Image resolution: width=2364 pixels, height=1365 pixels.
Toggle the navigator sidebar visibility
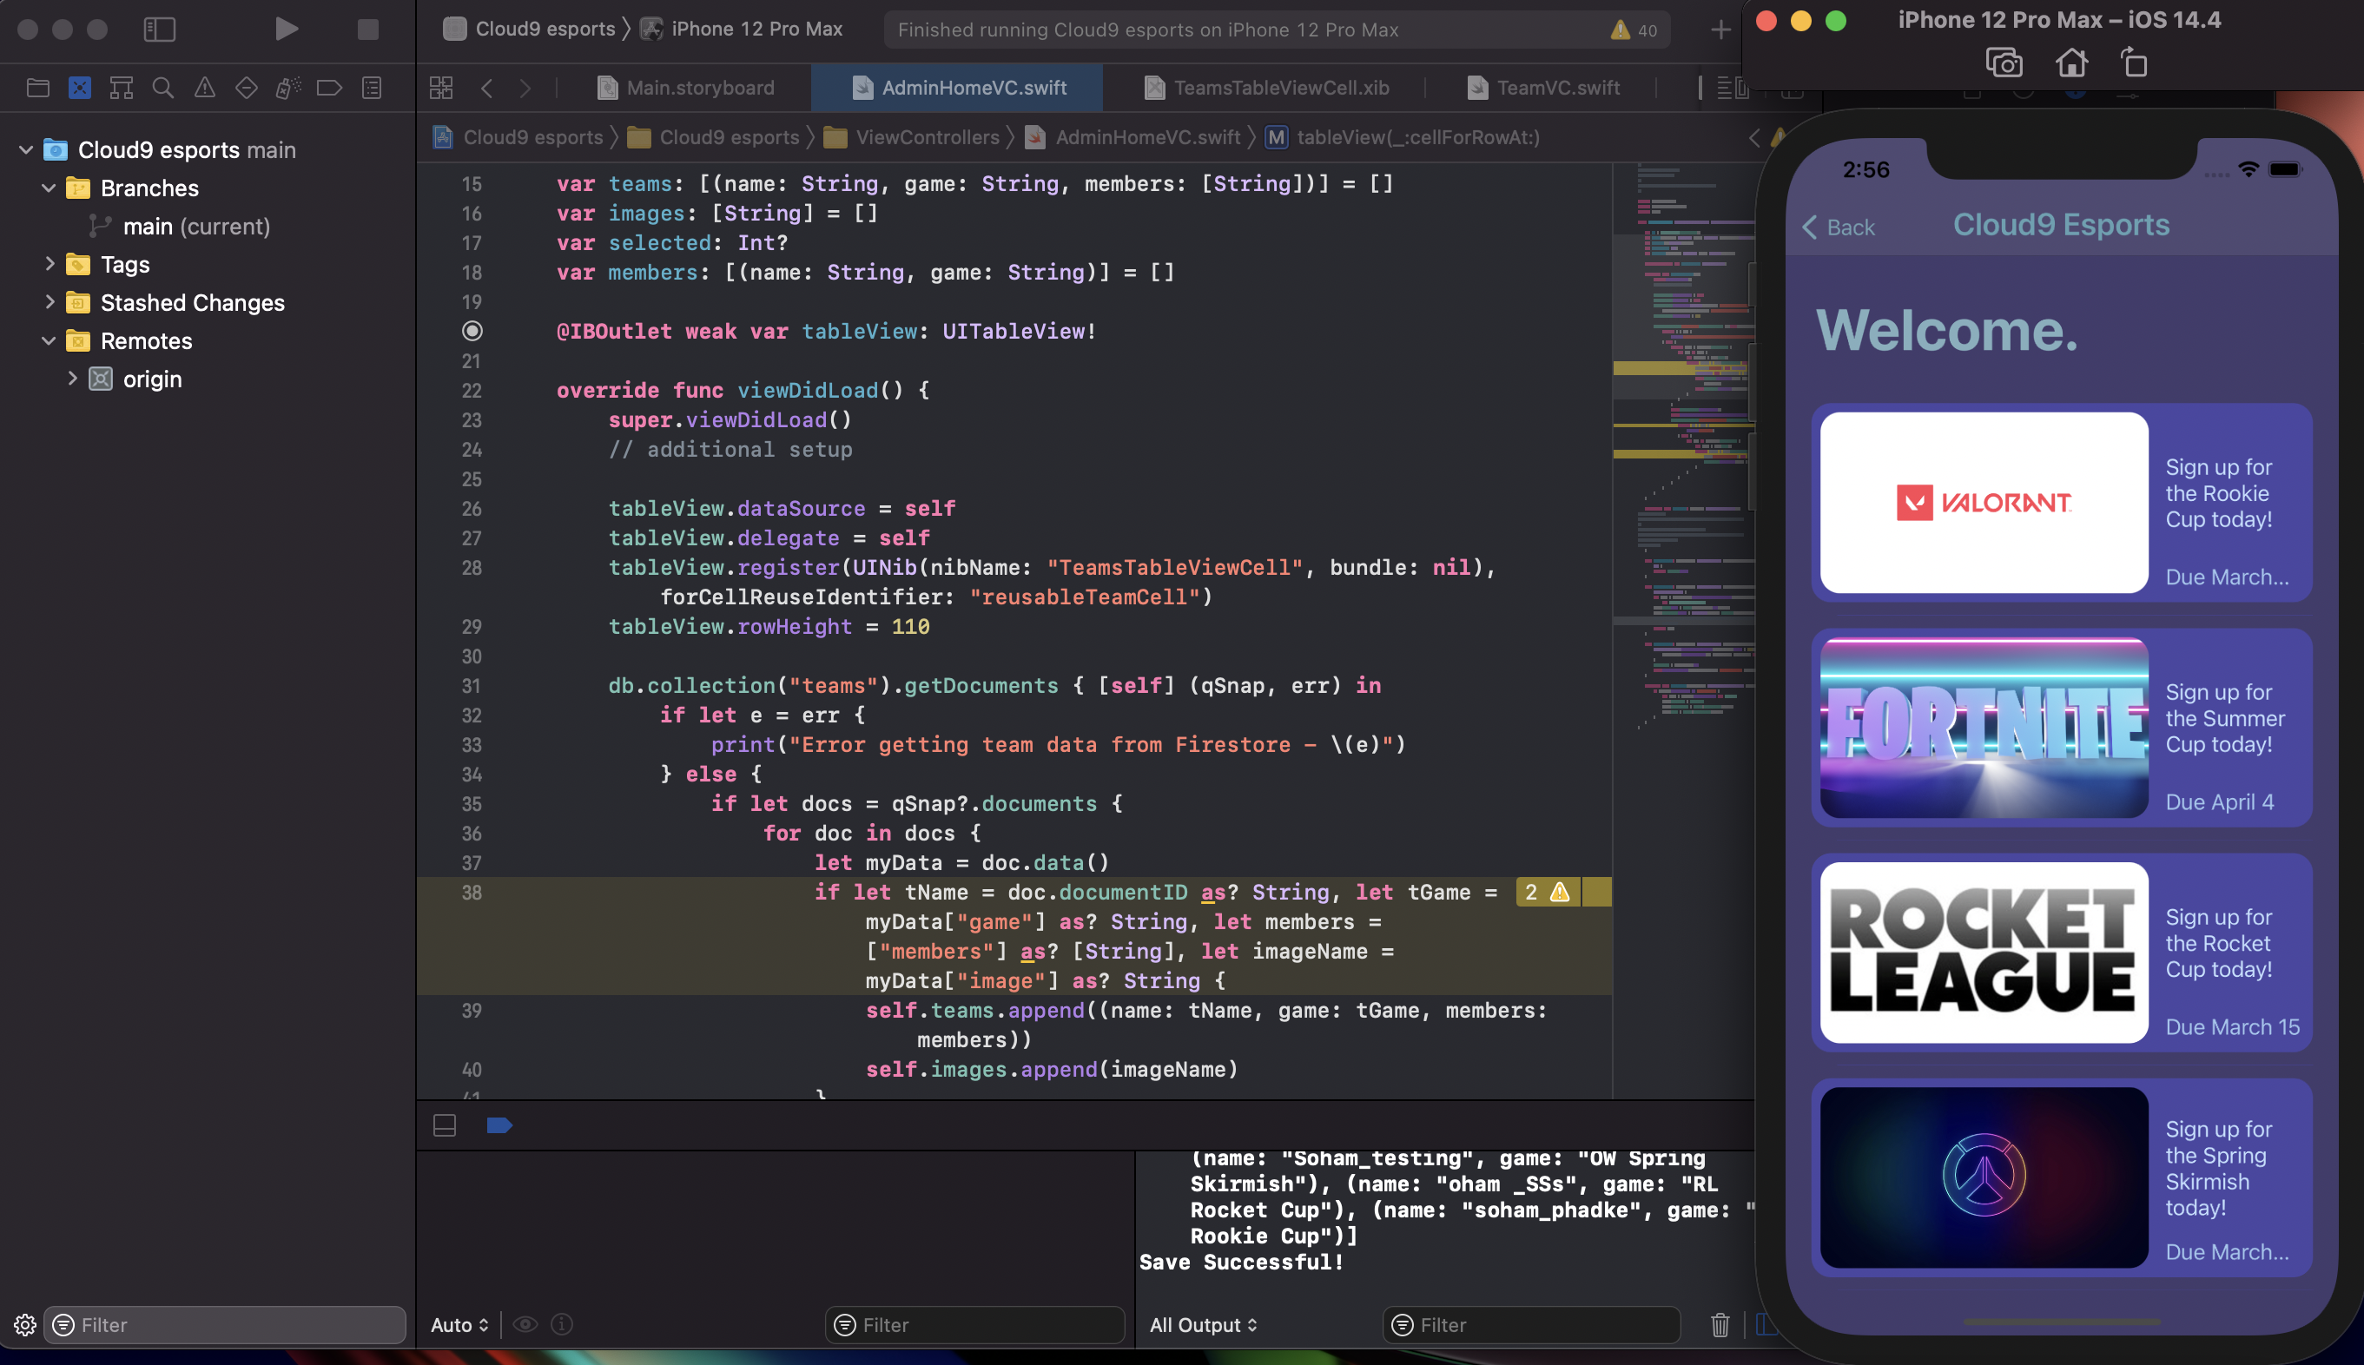pyautogui.click(x=159, y=29)
